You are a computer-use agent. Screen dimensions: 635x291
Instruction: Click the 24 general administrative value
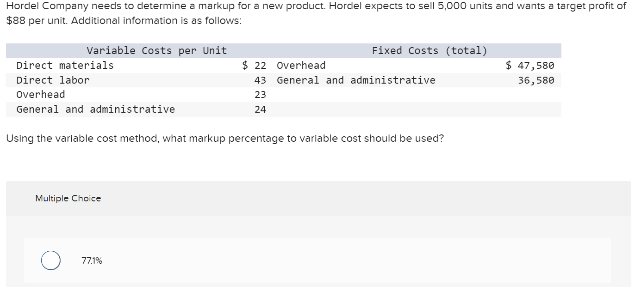[261, 109]
